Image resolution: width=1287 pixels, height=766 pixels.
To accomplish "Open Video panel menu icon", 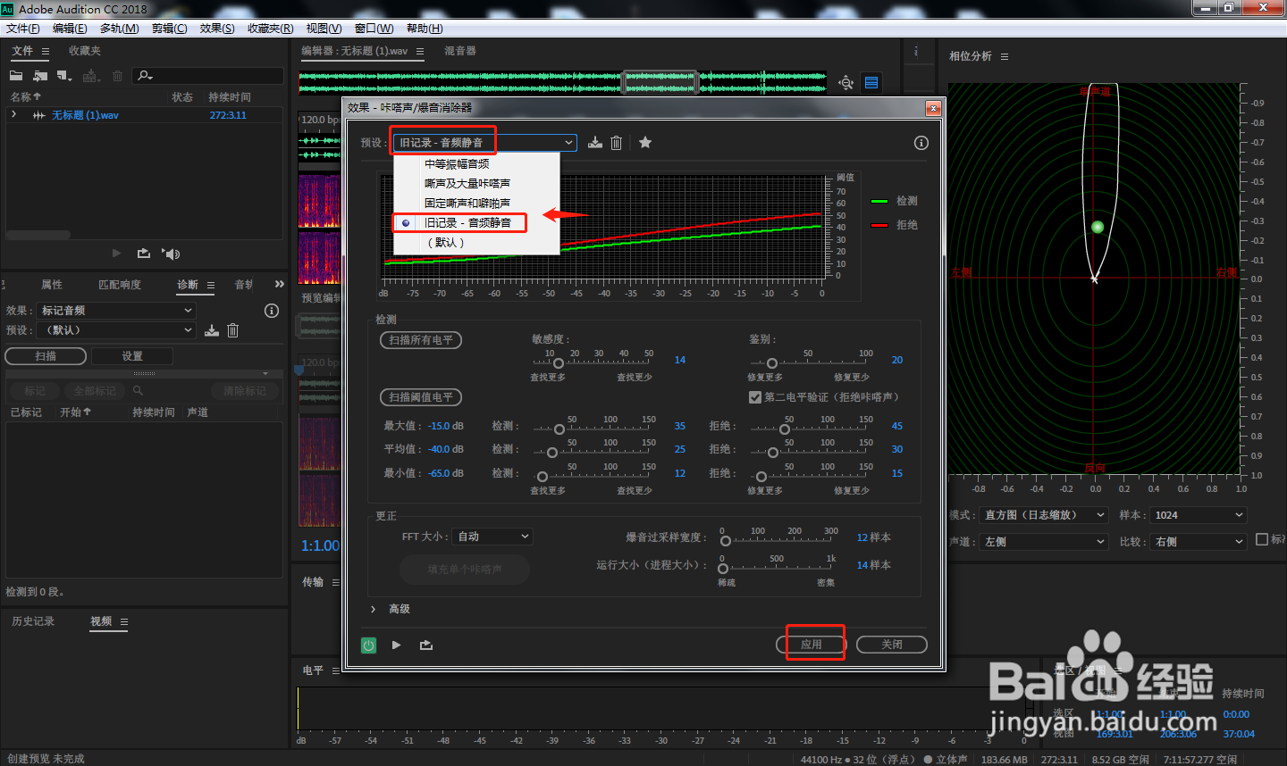I will click(124, 622).
